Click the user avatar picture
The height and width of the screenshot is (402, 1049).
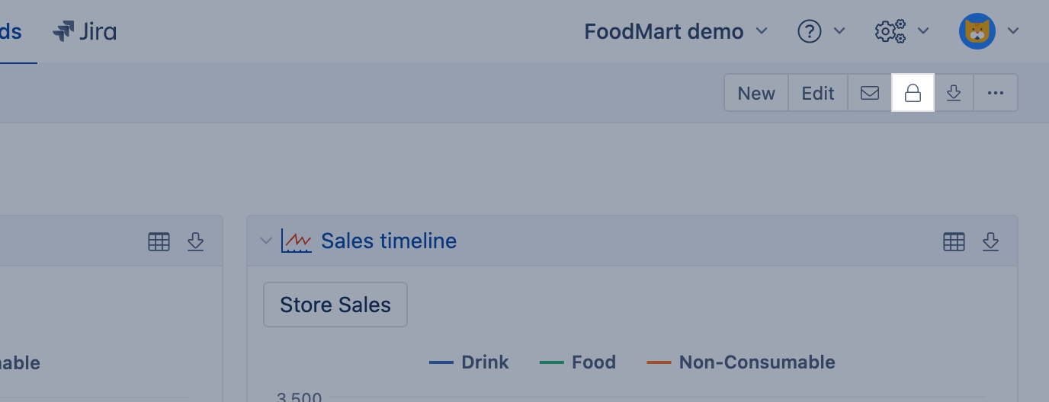point(977,31)
